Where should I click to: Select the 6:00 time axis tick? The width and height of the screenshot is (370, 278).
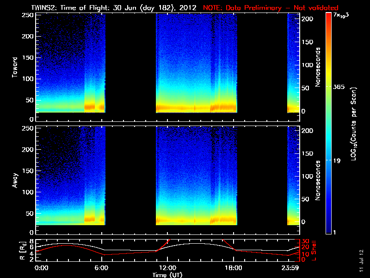(x=105, y=268)
